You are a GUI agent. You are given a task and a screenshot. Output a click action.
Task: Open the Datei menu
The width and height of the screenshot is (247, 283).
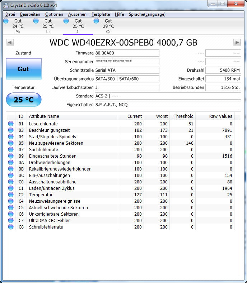pos(10,14)
